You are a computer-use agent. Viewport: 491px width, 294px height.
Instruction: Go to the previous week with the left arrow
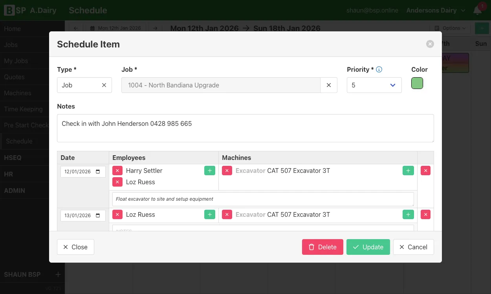(x=76, y=28)
